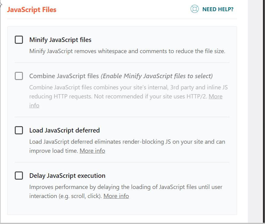Screen dimensions: 265x224
Task: Open the NEED HELP? link
Action: (218, 9)
